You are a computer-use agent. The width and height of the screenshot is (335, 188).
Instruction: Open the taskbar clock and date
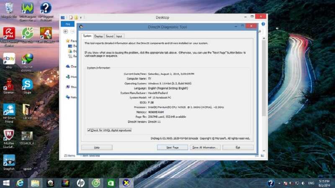pos(324,183)
